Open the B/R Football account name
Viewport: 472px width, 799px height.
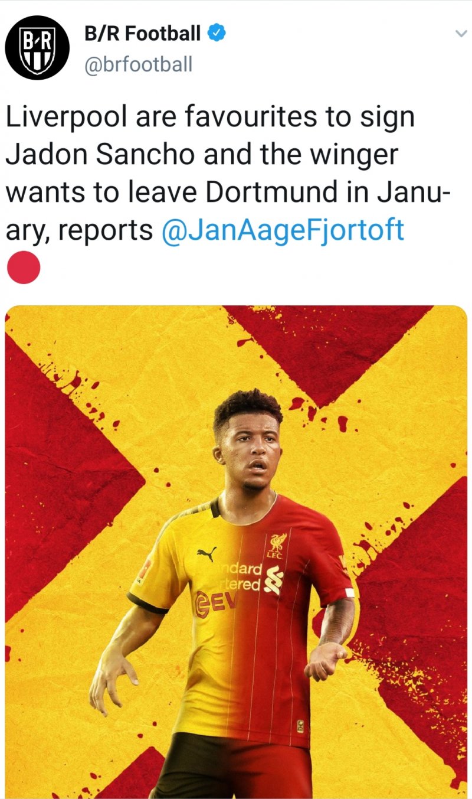tap(143, 34)
